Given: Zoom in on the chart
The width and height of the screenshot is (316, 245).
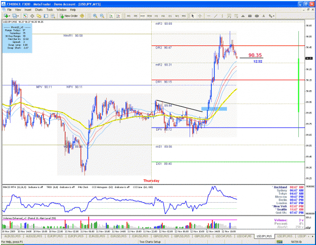Looking at the screenshot, I should click(x=95, y=16).
